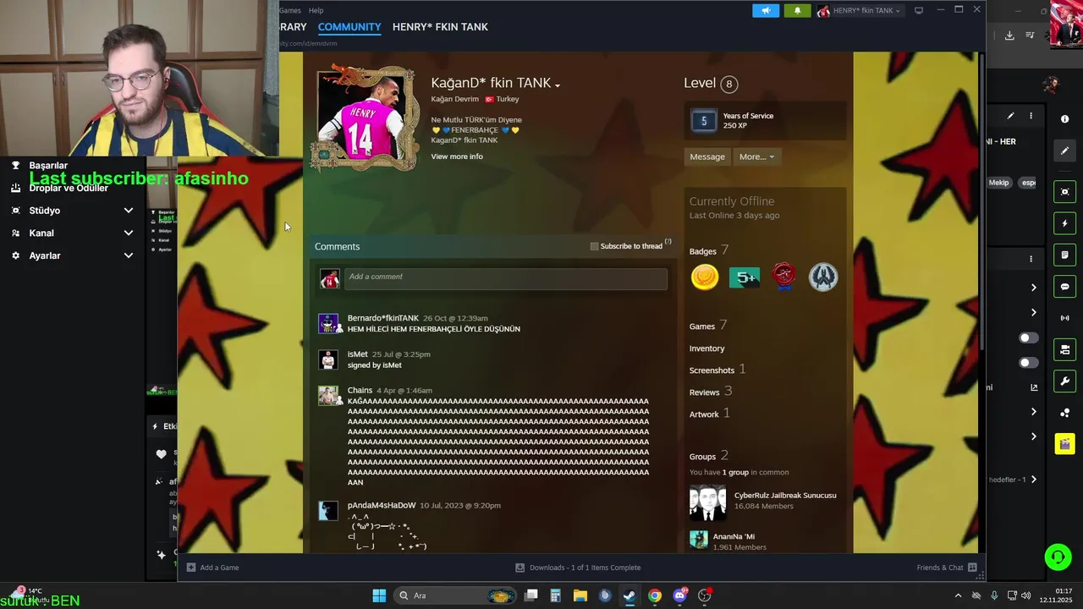Click the highlighted pencil edit icon in right sidebar
This screenshot has height=609, width=1083.
(1064, 151)
